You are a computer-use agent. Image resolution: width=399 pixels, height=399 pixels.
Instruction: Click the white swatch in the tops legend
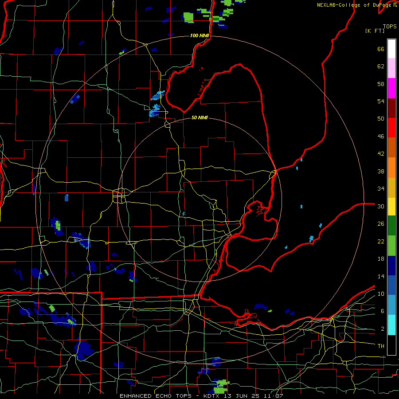pyautogui.click(x=391, y=49)
